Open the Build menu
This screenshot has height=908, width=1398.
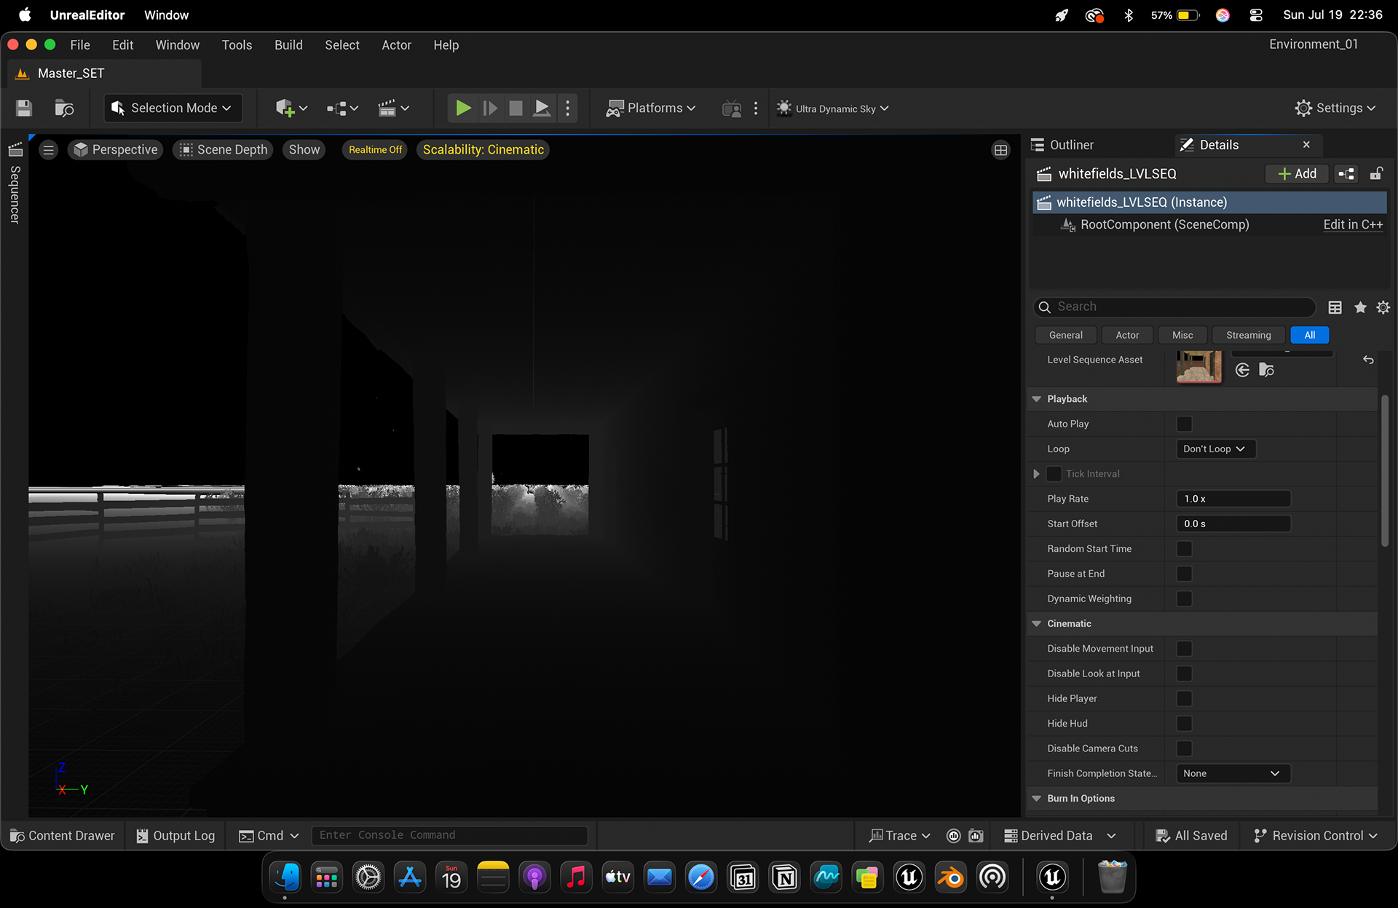[288, 45]
